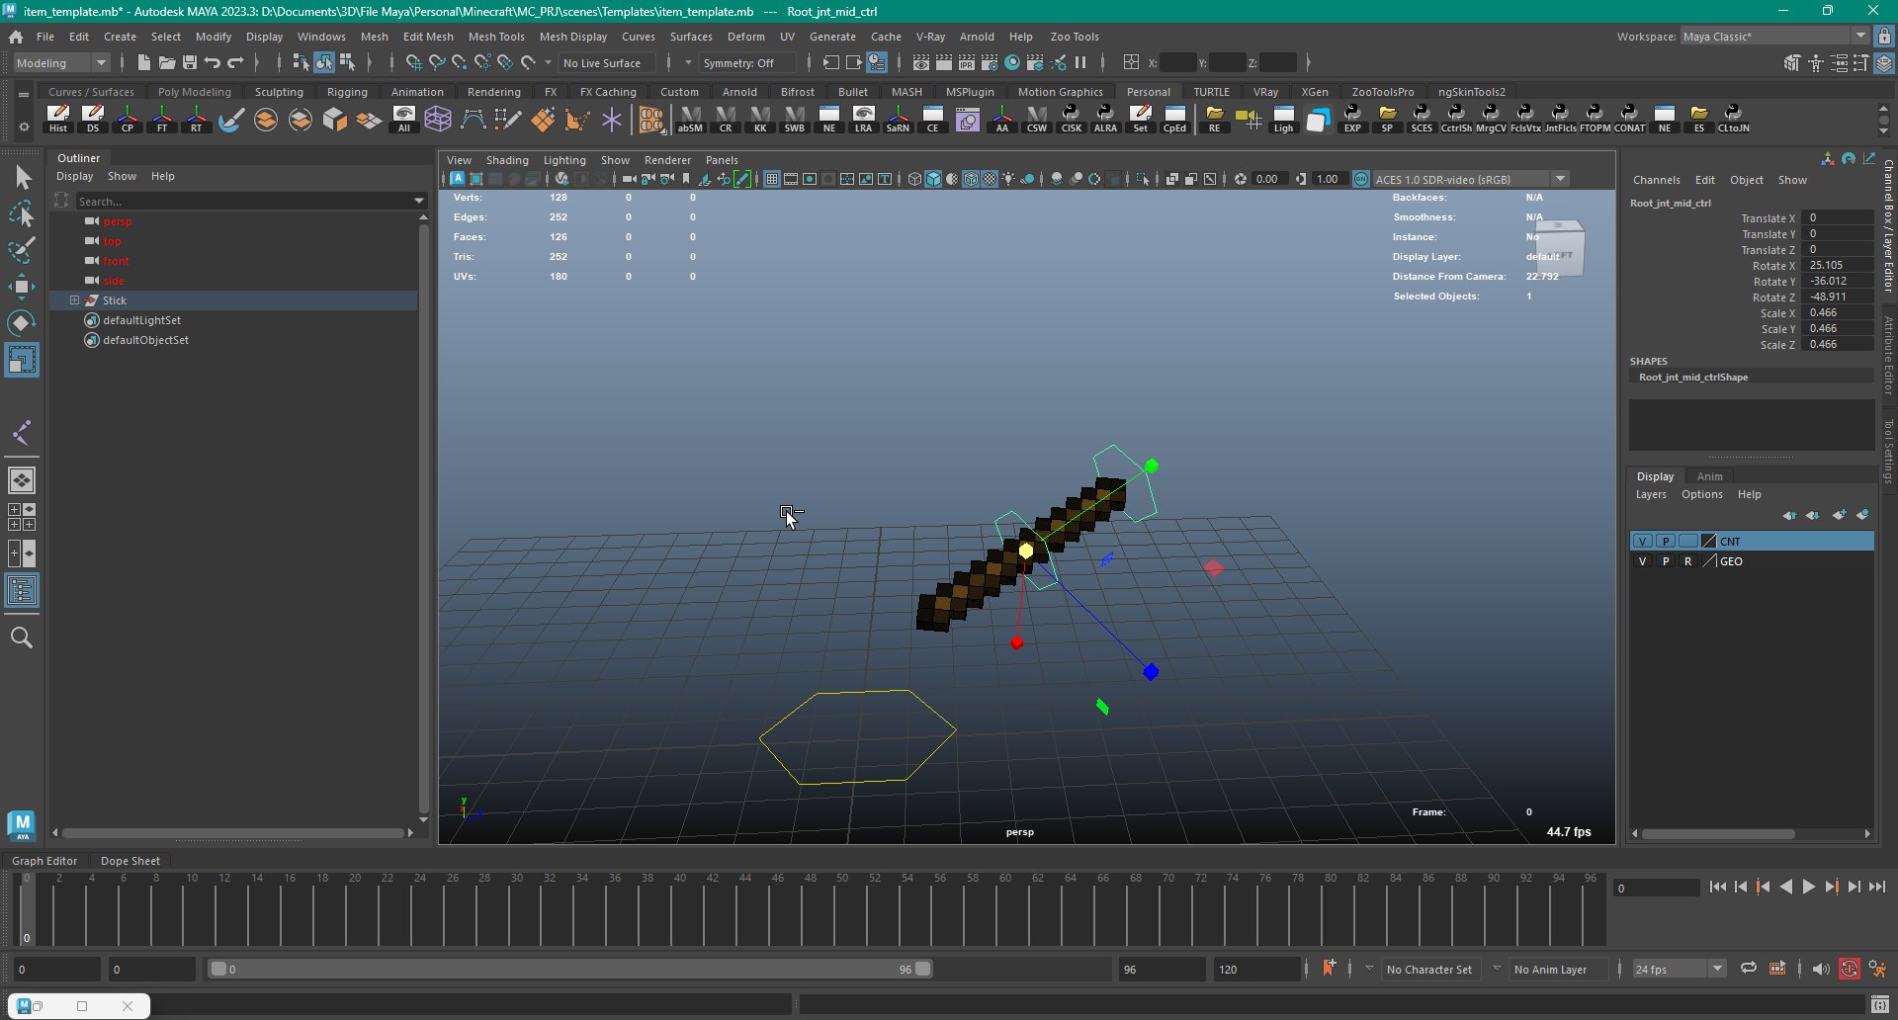Click the Undo icon in status line

[x=213, y=62]
